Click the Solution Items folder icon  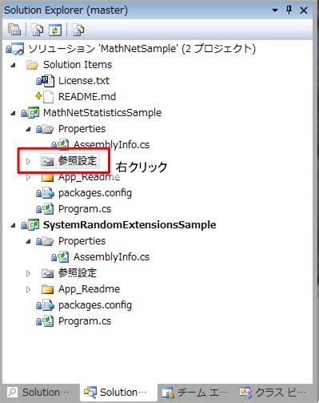[x=32, y=65]
